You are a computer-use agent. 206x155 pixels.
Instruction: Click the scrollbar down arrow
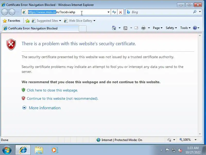pyautogui.click(x=200, y=134)
